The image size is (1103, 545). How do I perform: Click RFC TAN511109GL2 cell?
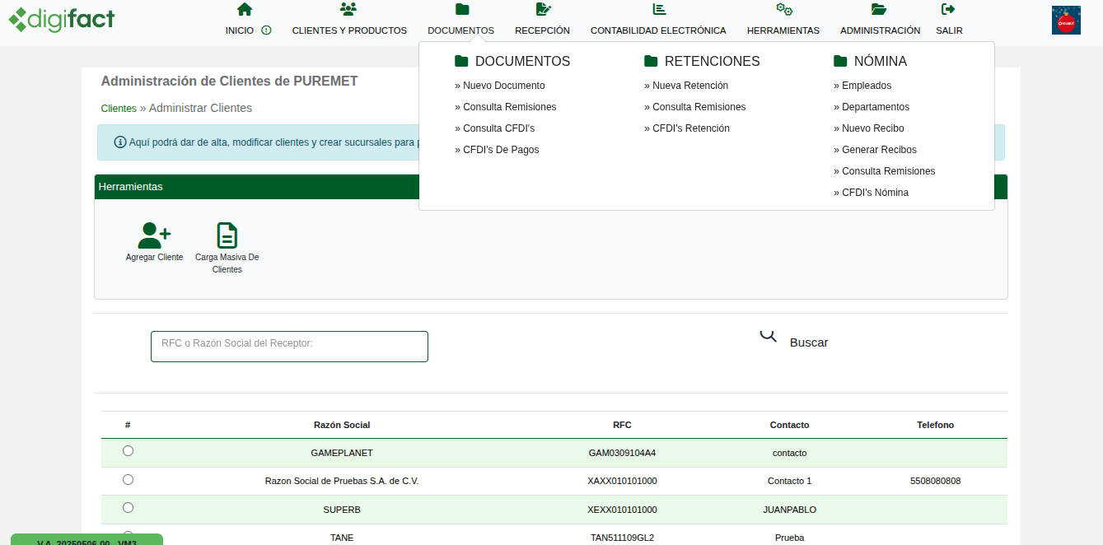coord(622,538)
